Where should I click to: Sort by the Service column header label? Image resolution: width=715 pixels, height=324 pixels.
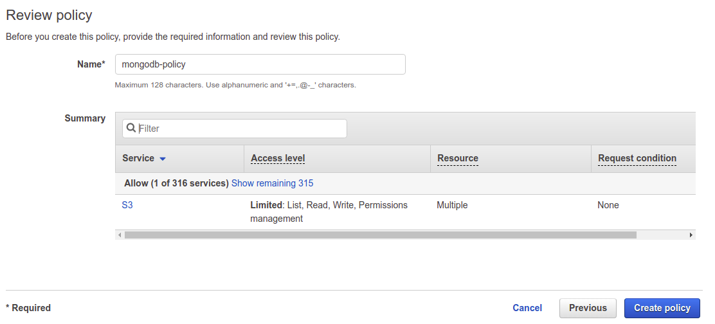pos(138,158)
